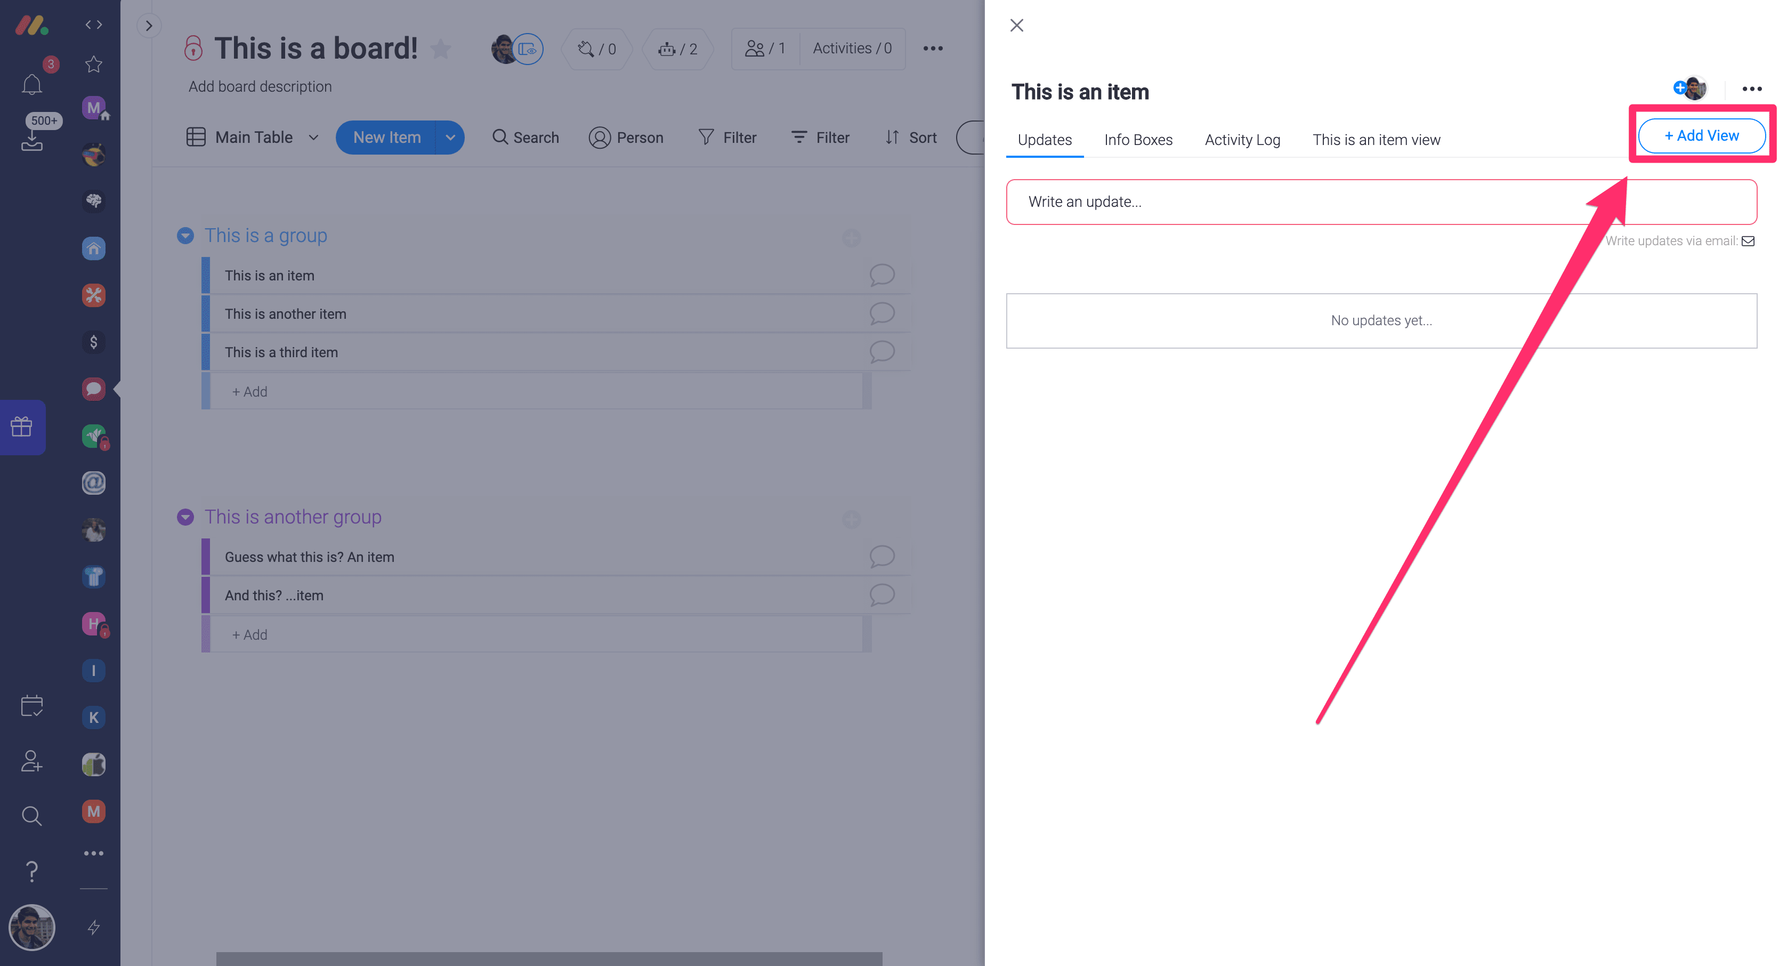
Task: Open the red tools workspace icon
Action: point(94,295)
